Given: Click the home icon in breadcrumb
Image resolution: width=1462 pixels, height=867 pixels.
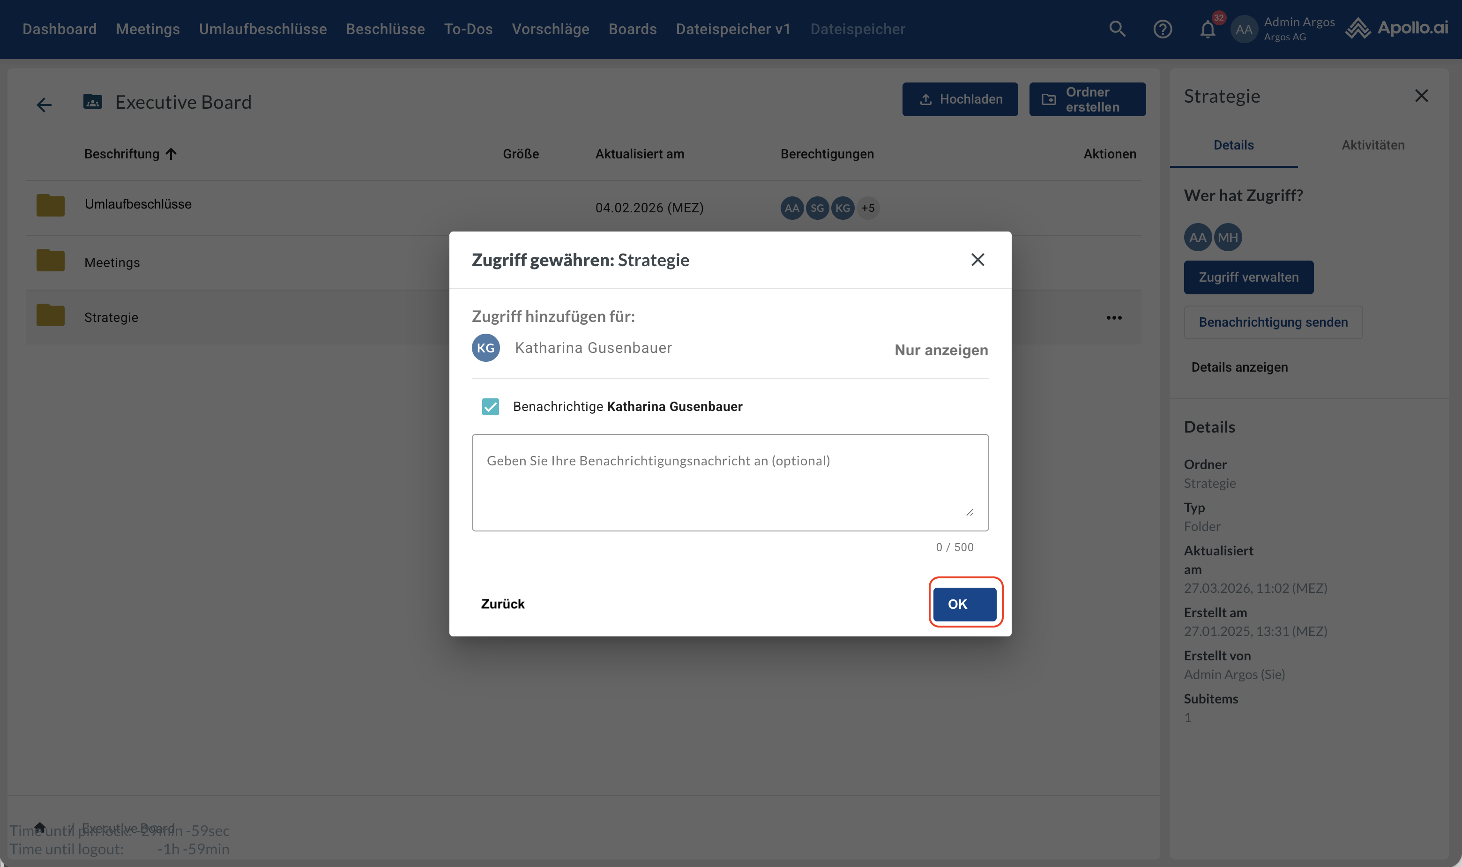Looking at the screenshot, I should point(40,827).
